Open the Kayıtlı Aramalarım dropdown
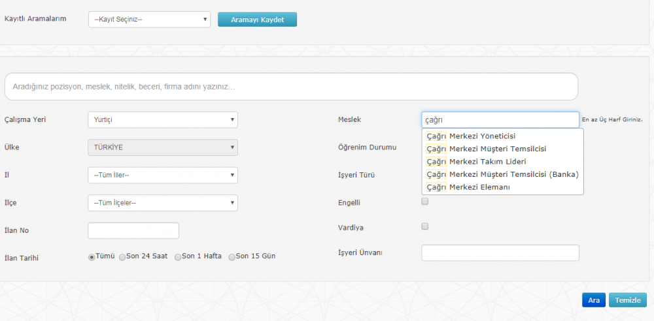Viewport: 654px width, 321px height. pos(149,20)
